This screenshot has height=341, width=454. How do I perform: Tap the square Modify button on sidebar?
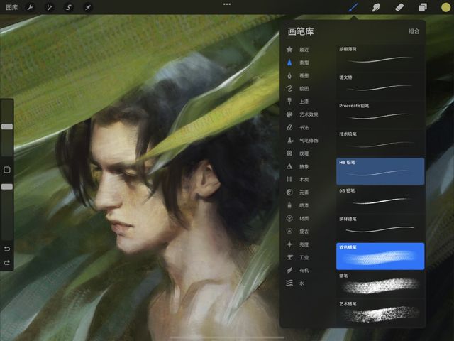(7, 170)
